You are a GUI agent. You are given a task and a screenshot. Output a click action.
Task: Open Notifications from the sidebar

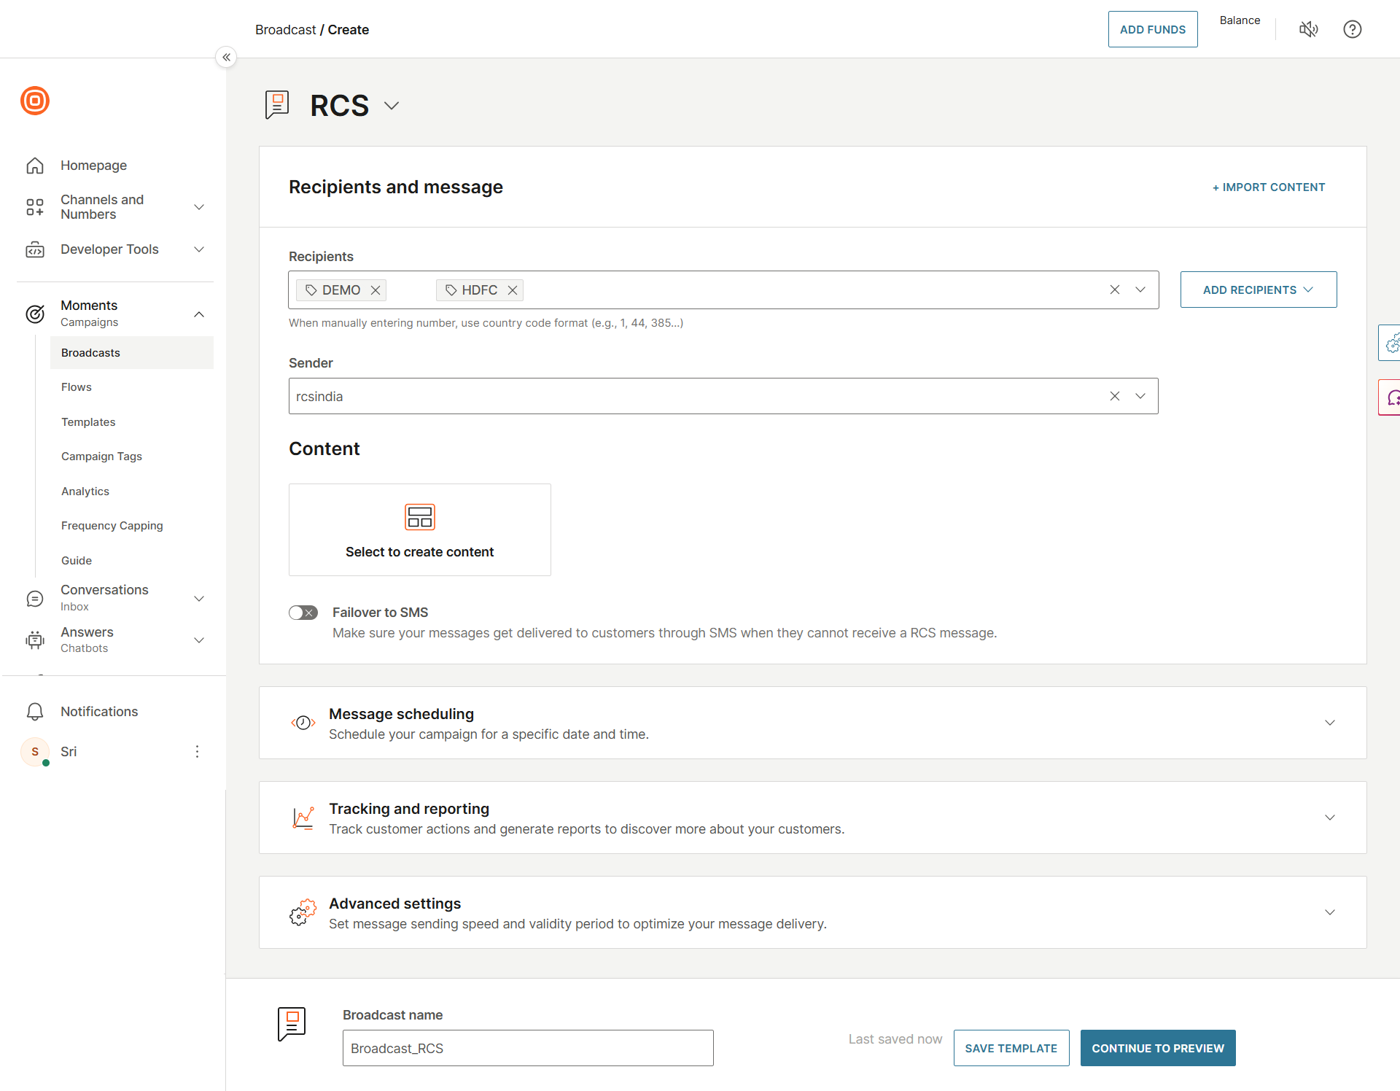[98, 711]
